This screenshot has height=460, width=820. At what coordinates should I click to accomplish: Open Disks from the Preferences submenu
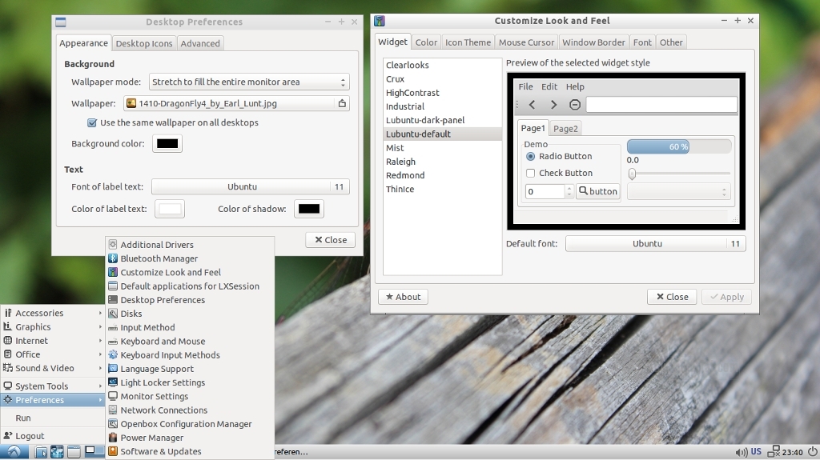(x=190, y=314)
